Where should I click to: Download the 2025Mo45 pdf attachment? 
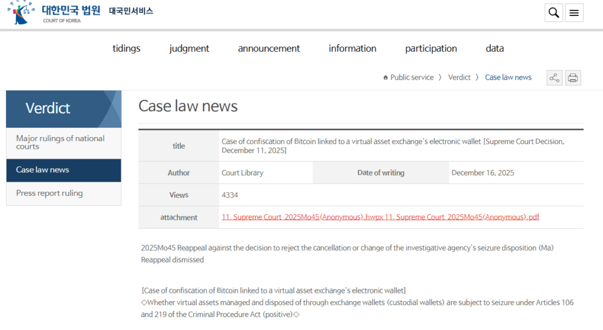click(x=462, y=217)
